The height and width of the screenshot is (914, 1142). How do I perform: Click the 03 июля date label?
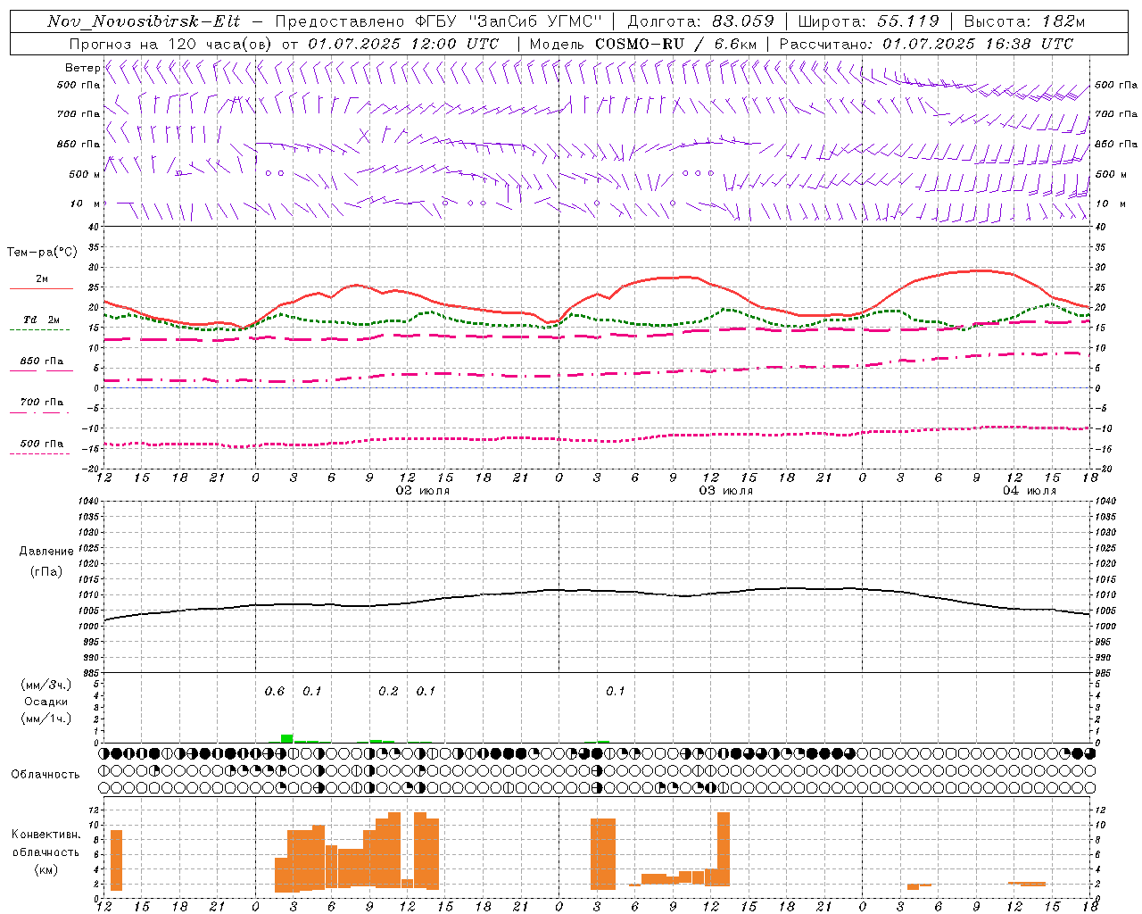click(x=726, y=491)
